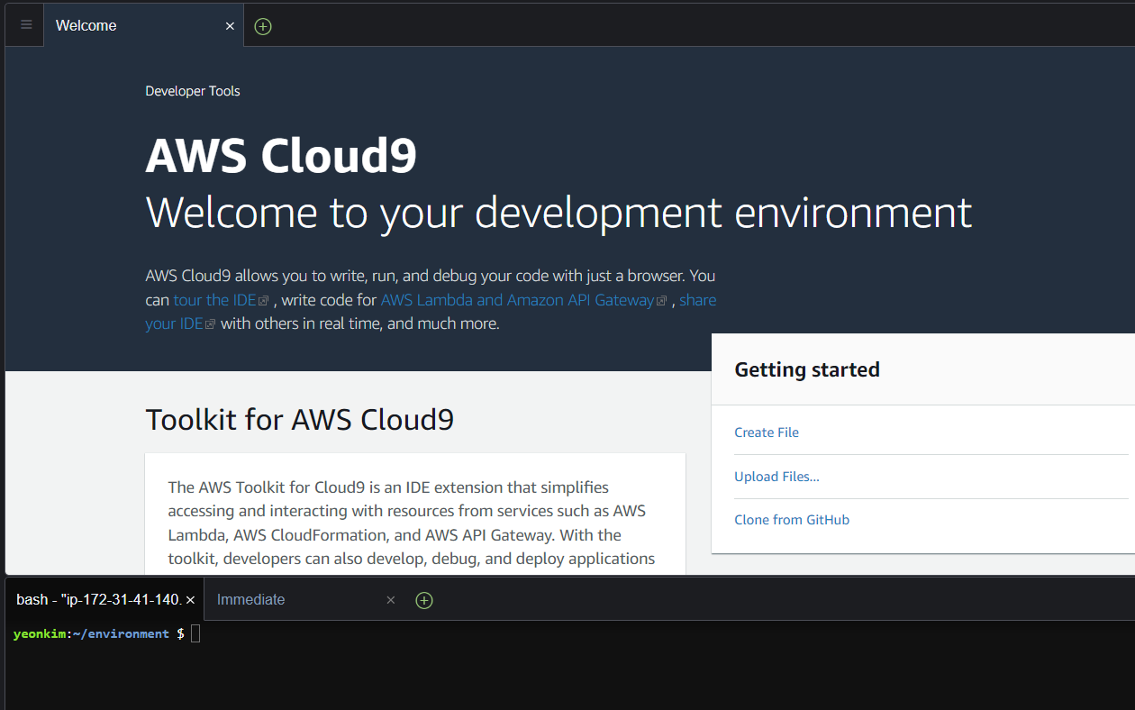
Task: Click Clone from GitHub link
Action: click(x=792, y=520)
